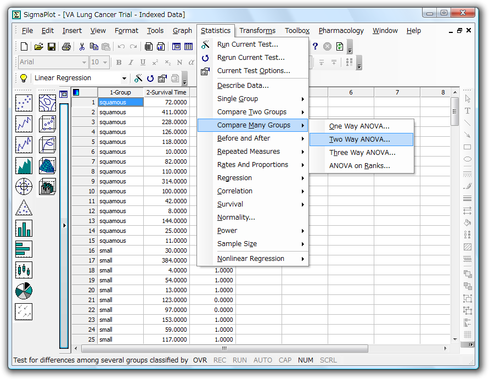Screen dimensions: 489x379
Task: Expand the Before and After submenu
Action: click(x=253, y=138)
